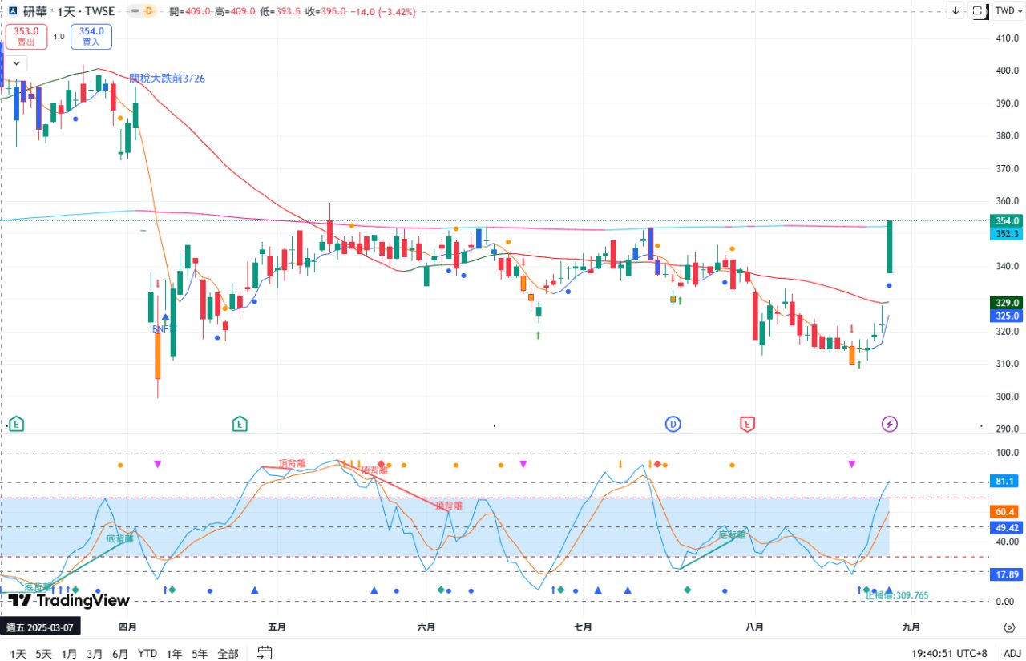Select the 1天 time range
The height and width of the screenshot is (661, 1026).
coord(18,653)
